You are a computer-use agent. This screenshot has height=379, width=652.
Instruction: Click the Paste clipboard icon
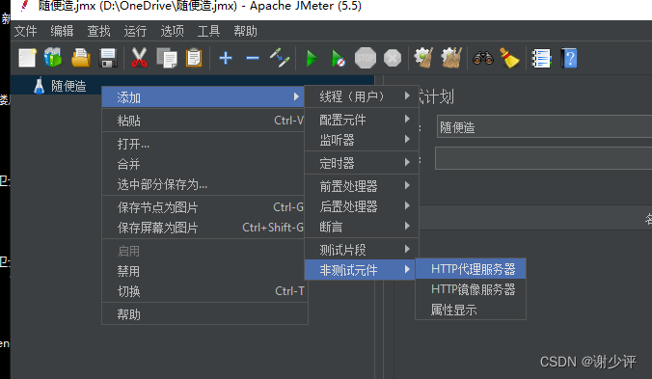(194, 58)
